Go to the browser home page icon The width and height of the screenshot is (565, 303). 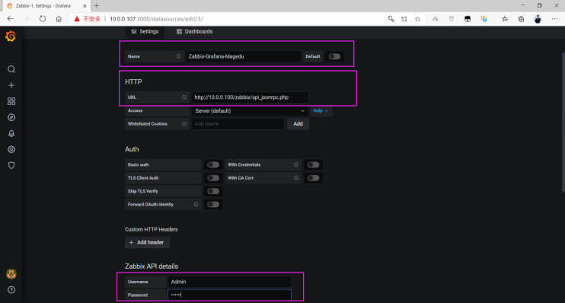click(59, 19)
